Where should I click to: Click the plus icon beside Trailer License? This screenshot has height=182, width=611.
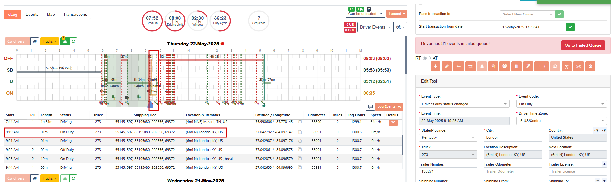tap(604, 164)
